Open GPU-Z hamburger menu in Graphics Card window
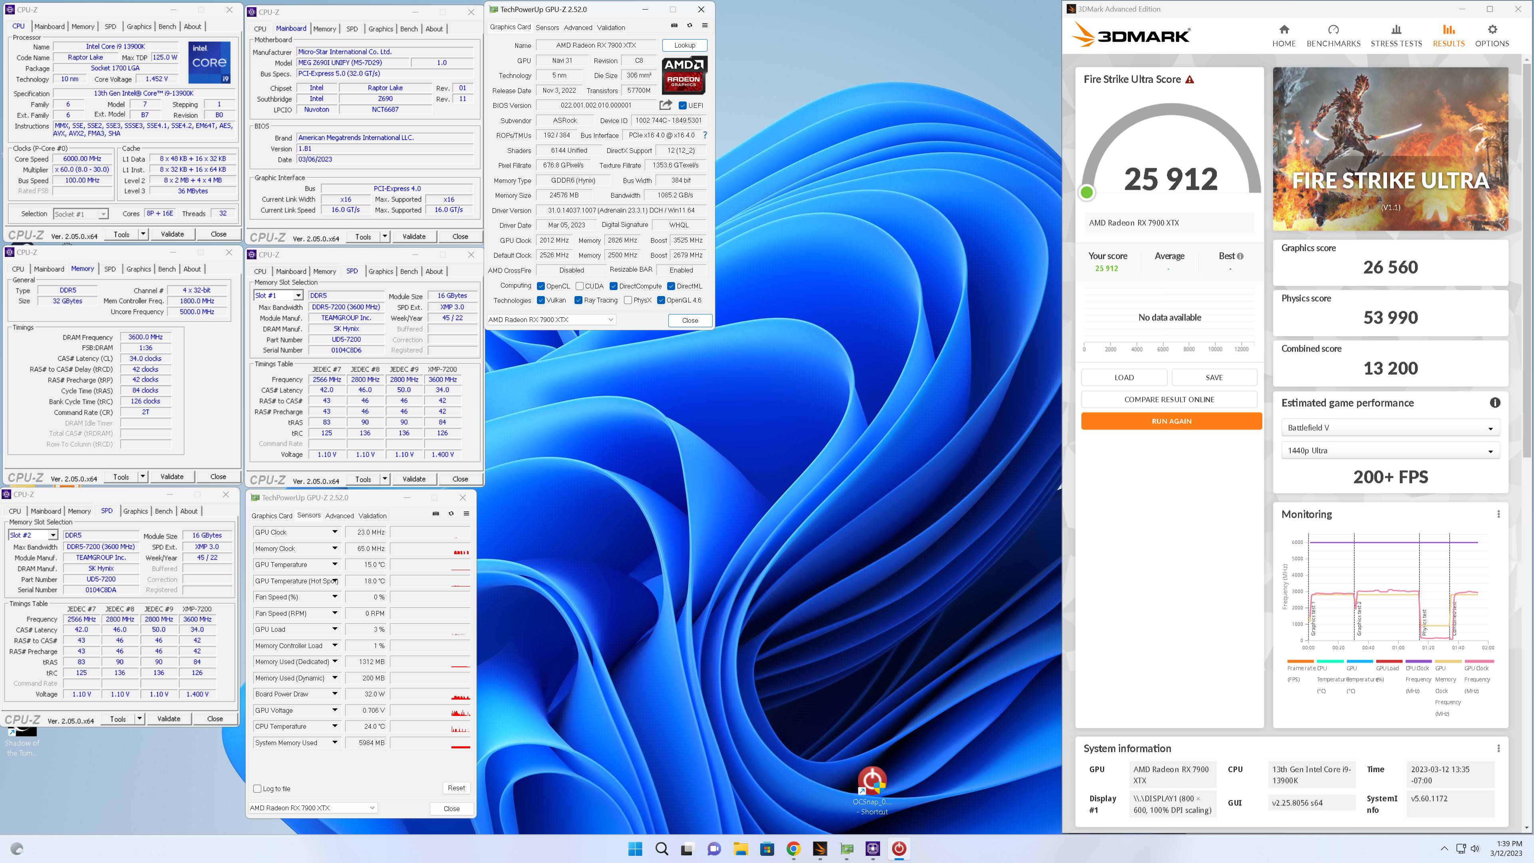Image resolution: width=1534 pixels, height=863 pixels. tap(704, 26)
